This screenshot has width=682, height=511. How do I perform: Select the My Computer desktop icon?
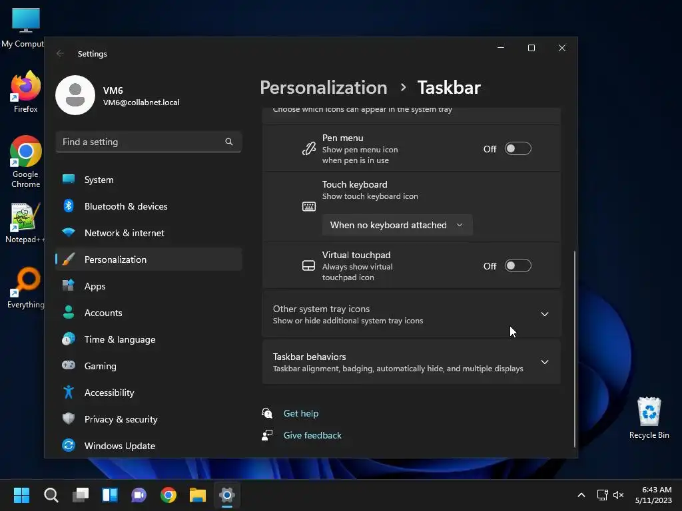click(23, 28)
